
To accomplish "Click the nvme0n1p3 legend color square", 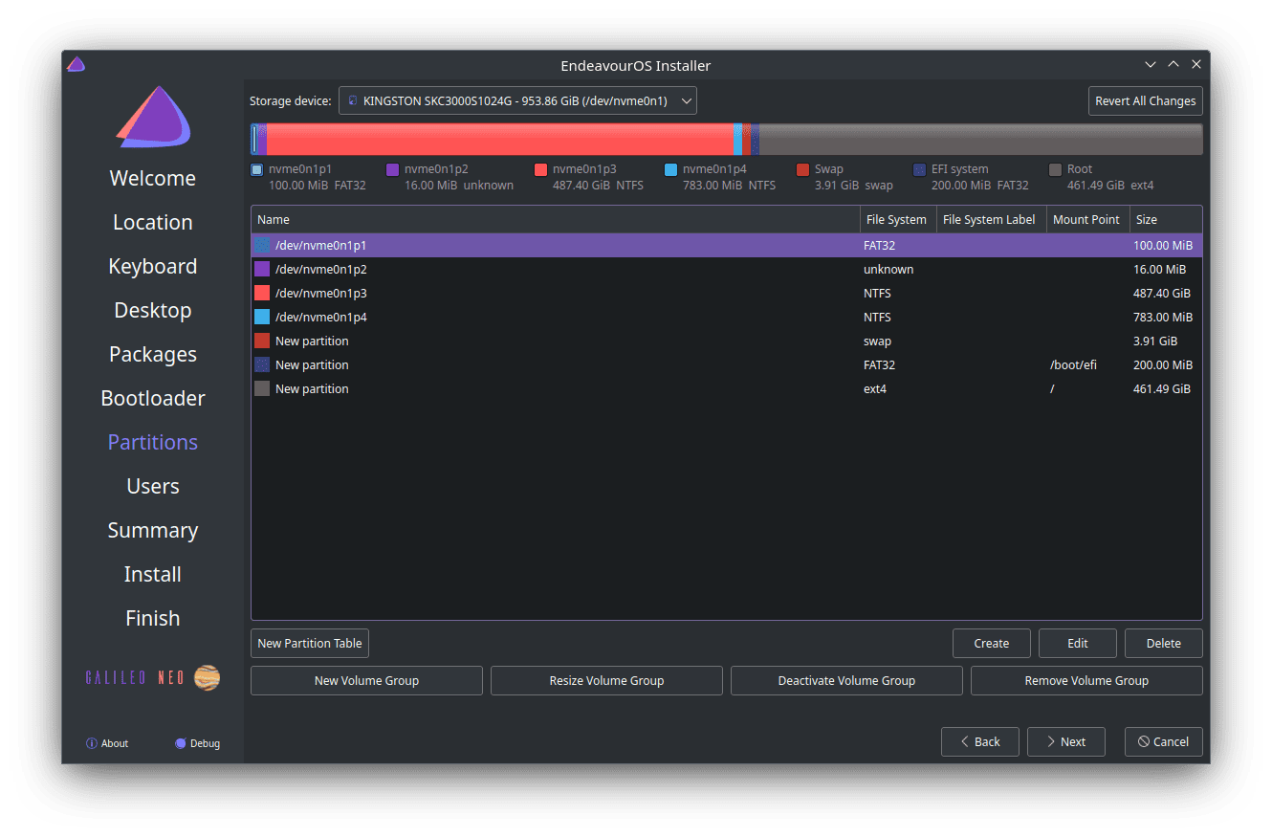I will [540, 169].
